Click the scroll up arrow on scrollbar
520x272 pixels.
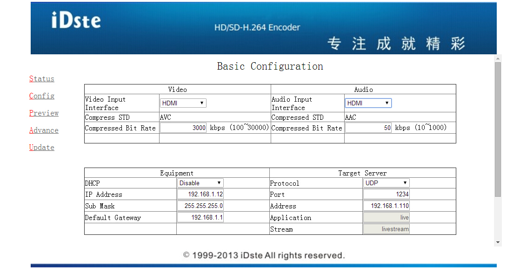pyautogui.click(x=498, y=58)
